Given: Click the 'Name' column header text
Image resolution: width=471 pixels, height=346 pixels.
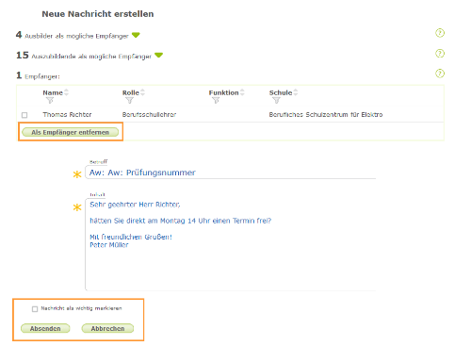Looking at the screenshot, I should [x=53, y=92].
